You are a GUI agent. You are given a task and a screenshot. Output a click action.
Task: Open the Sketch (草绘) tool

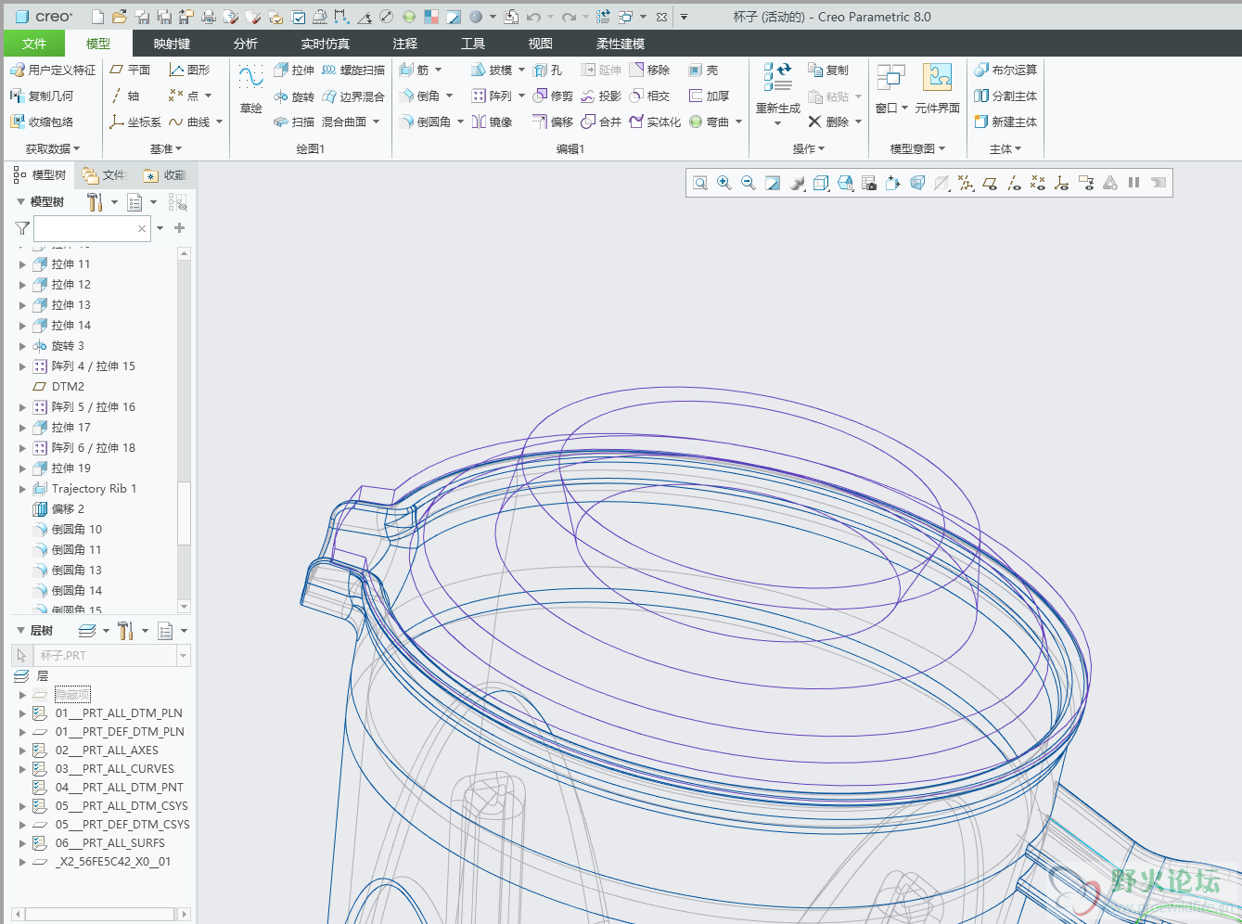tap(251, 89)
